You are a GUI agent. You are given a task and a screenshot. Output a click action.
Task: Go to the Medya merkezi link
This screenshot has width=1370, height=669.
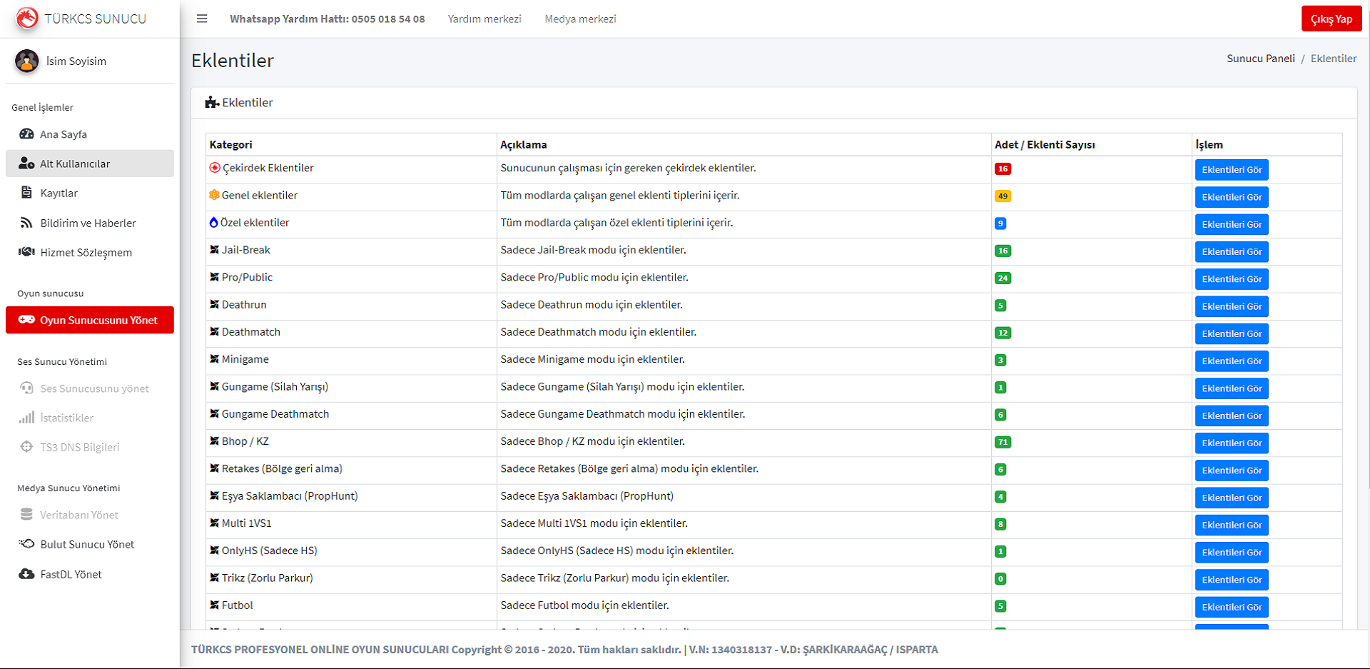point(580,19)
